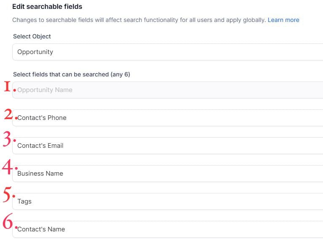Click the Select Object label
The height and width of the screenshot is (239, 323).
(x=32, y=37)
